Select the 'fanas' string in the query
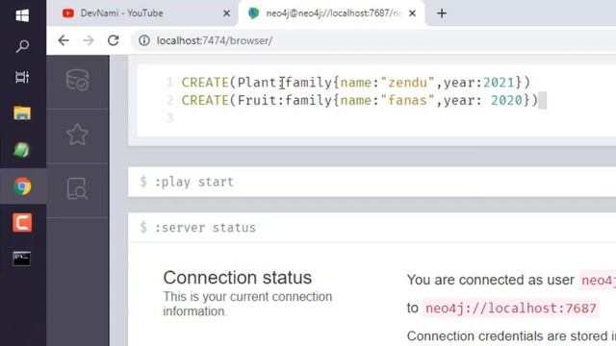Screen dimensions: 616x346 pos(407,100)
